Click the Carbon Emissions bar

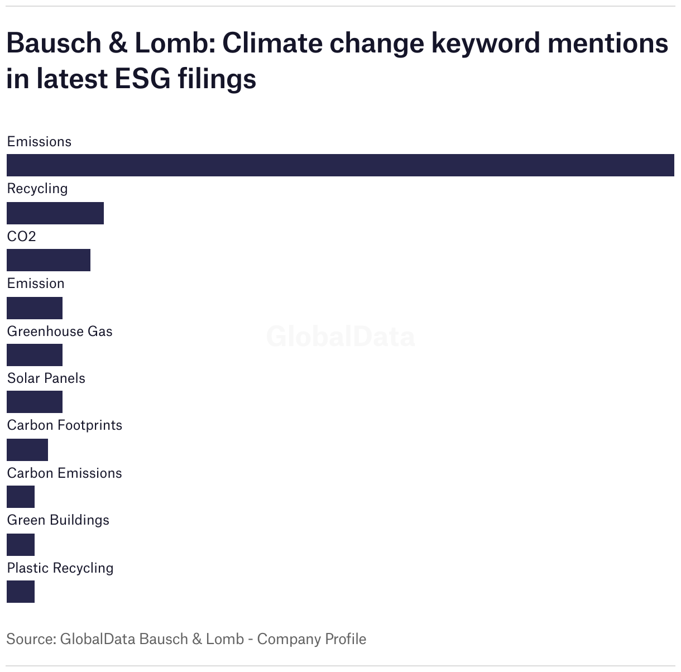[21, 497]
